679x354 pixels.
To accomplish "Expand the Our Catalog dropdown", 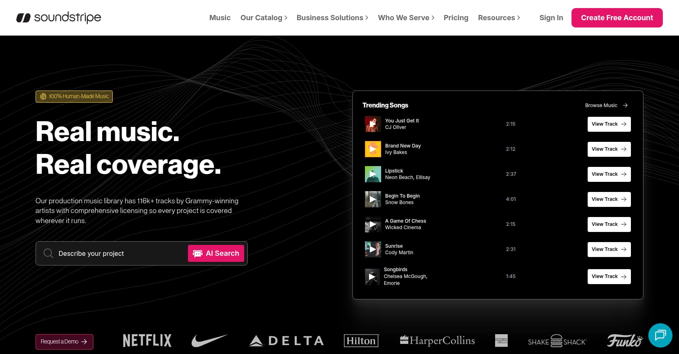I will coord(264,18).
